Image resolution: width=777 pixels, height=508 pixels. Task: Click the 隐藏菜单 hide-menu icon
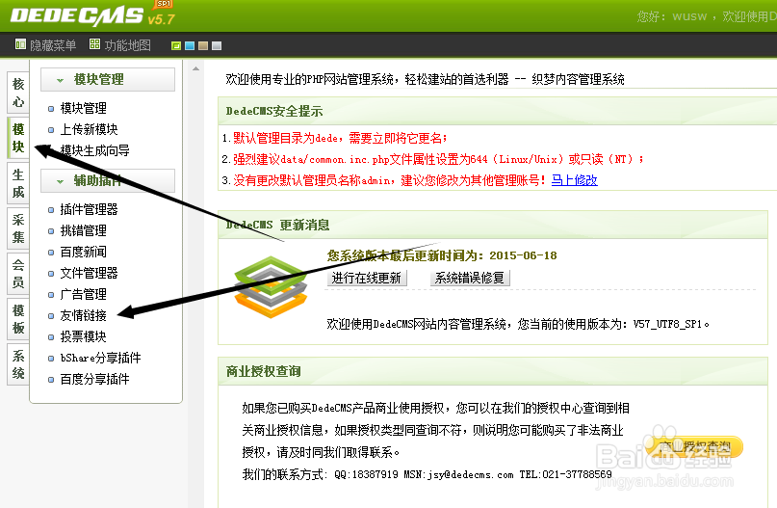click(20, 44)
